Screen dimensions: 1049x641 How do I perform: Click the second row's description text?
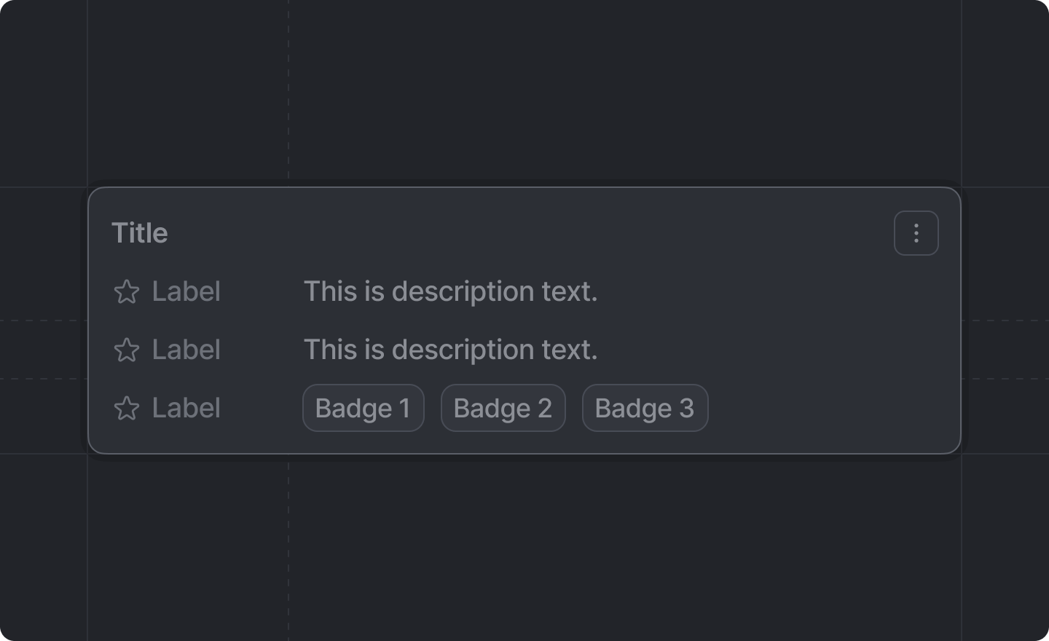(450, 350)
